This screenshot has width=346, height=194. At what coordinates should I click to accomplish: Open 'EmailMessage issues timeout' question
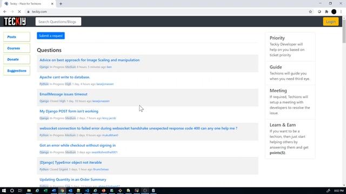[63, 94]
